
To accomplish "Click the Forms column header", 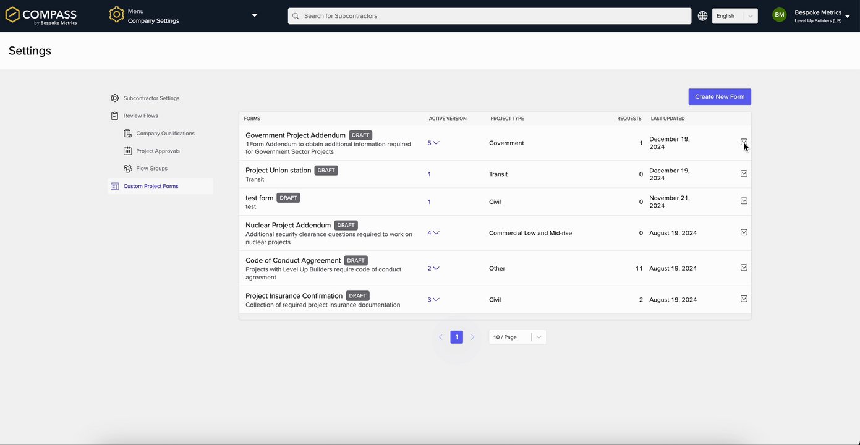I will coord(252,119).
